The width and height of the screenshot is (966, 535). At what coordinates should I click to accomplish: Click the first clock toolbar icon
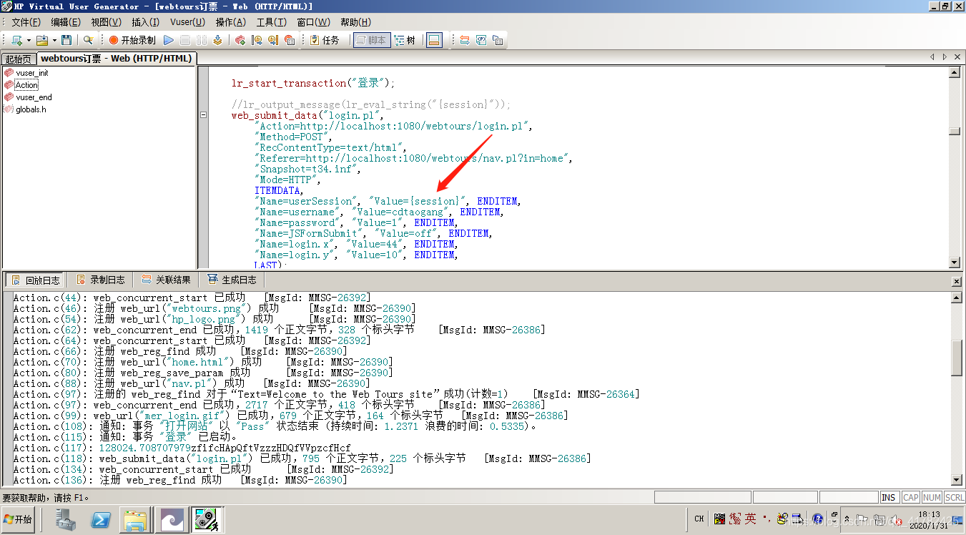coord(257,41)
